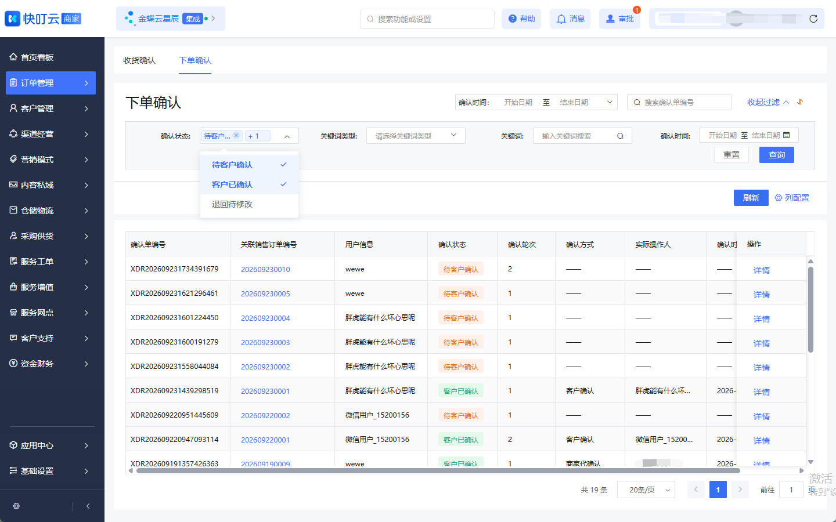Expand the 应用中心 chevron
Viewport: 836px width, 522px height.
[86, 445]
